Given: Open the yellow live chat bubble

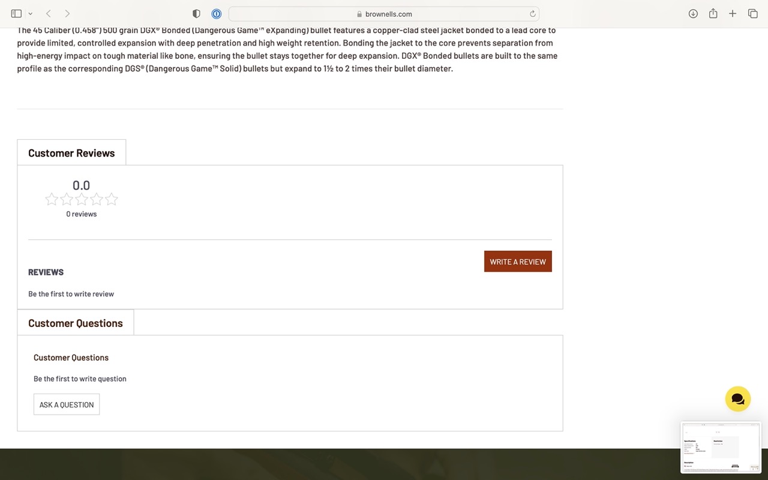Looking at the screenshot, I should click(x=738, y=399).
